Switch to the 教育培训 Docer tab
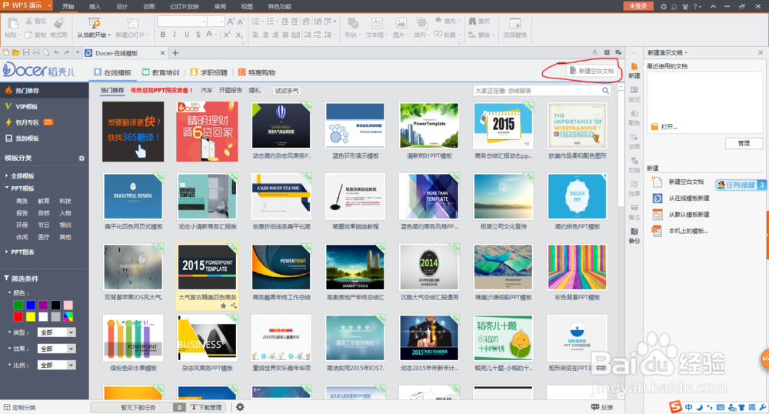Image resolution: width=769 pixels, height=414 pixels. [x=161, y=72]
